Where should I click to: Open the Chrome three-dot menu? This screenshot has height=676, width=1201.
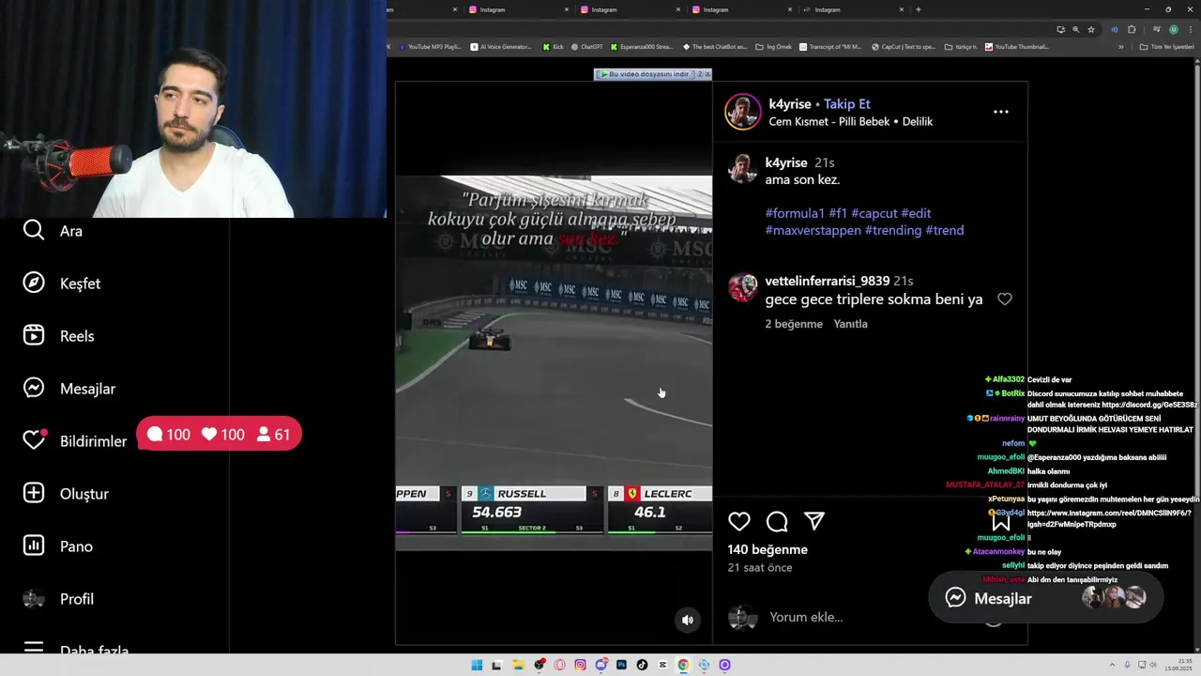tap(1191, 29)
